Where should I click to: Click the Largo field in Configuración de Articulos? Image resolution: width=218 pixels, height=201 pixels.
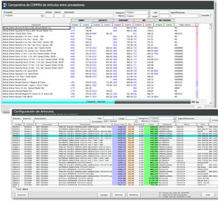click(131, 118)
